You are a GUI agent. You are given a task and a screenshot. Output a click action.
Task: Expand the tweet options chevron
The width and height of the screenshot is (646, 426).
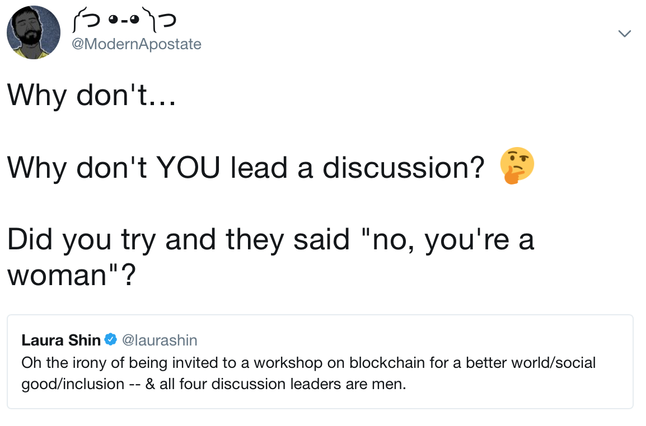pos(624,34)
